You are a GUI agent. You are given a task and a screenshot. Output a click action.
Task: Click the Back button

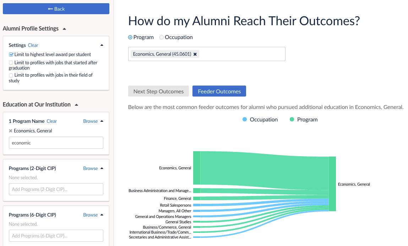(x=56, y=9)
